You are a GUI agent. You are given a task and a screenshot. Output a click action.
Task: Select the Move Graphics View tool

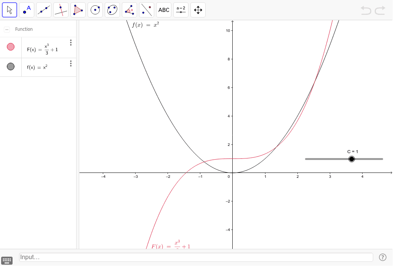(198, 10)
